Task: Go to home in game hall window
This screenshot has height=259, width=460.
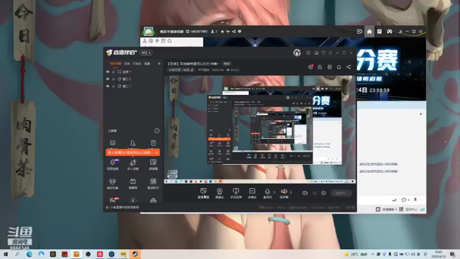Action: (369, 32)
